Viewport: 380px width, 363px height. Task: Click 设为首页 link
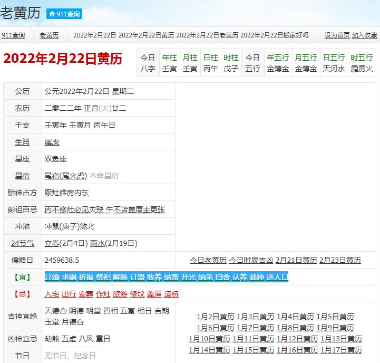[x=337, y=35]
